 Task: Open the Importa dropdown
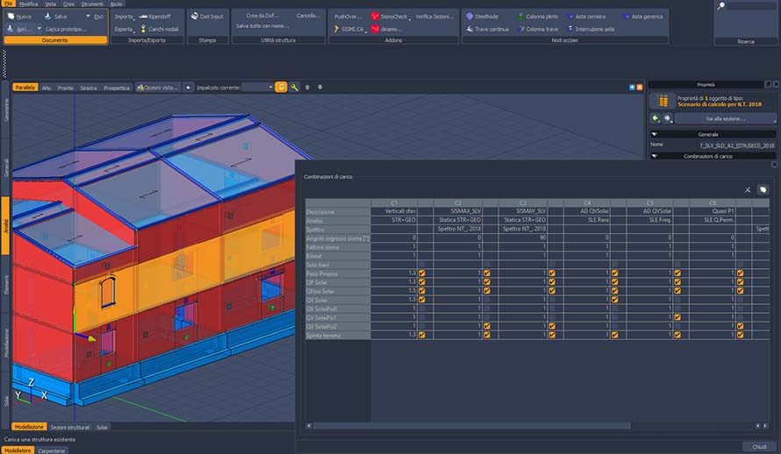point(125,17)
